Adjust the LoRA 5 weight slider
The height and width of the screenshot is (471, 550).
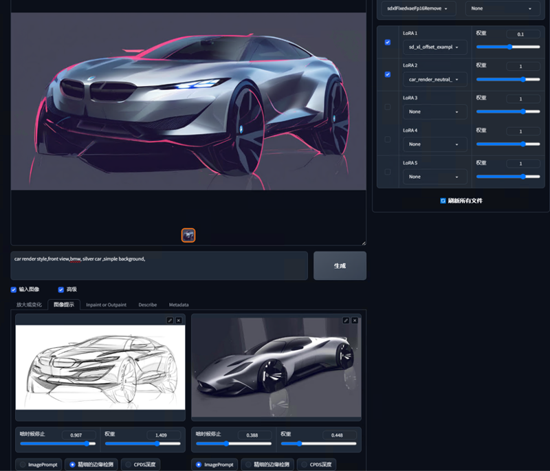pos(508,177)
